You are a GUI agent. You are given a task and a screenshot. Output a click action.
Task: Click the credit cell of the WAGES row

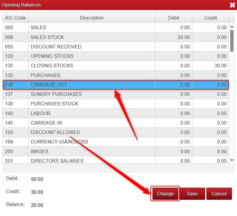(211, 151)
